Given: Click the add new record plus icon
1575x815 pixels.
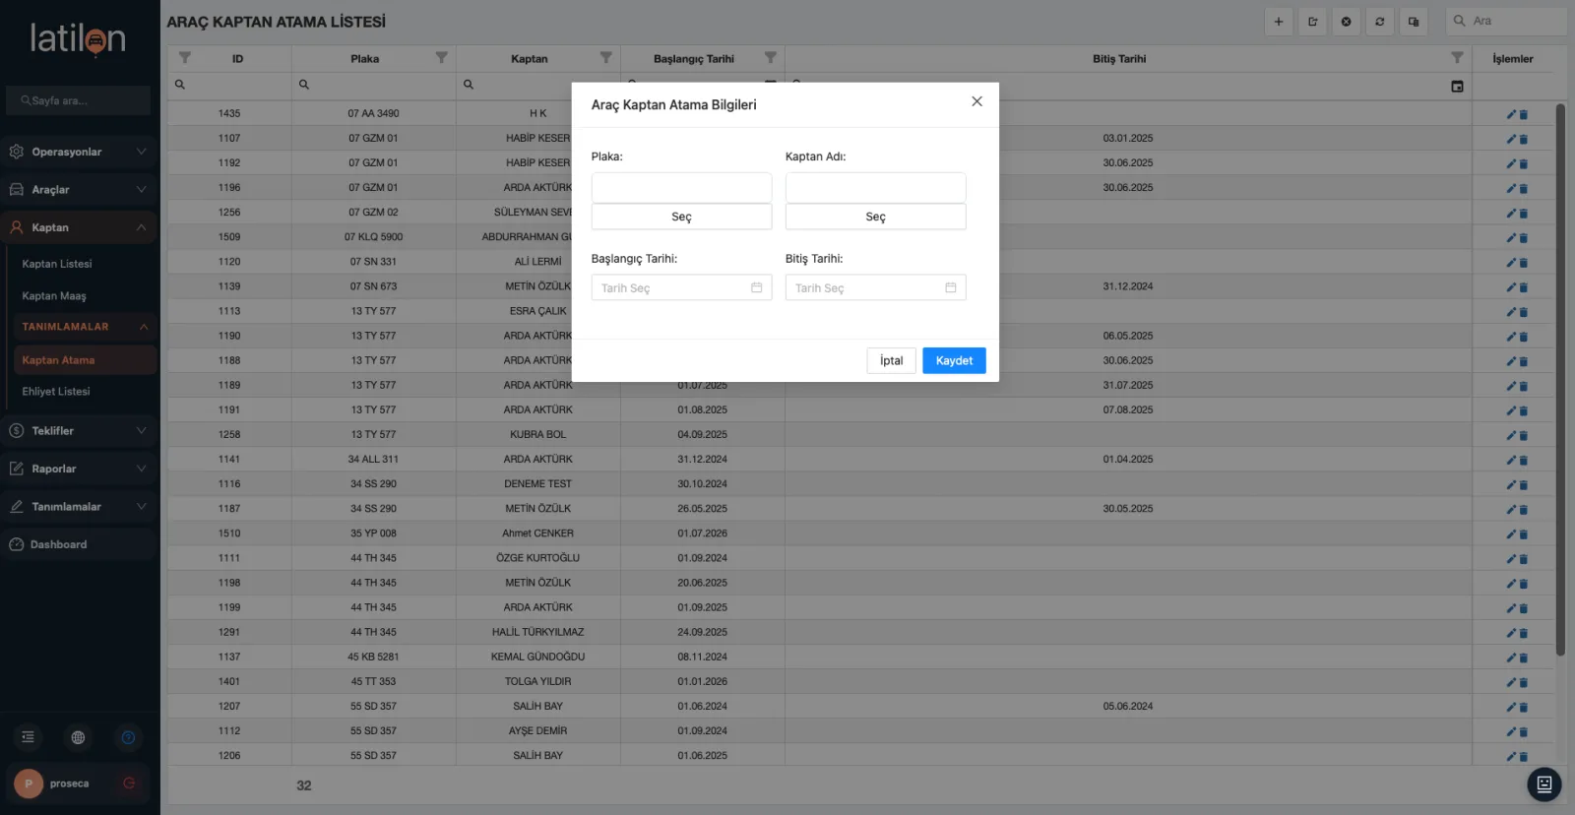Looking at the screenshot, I should click(x=1279, y=22).
